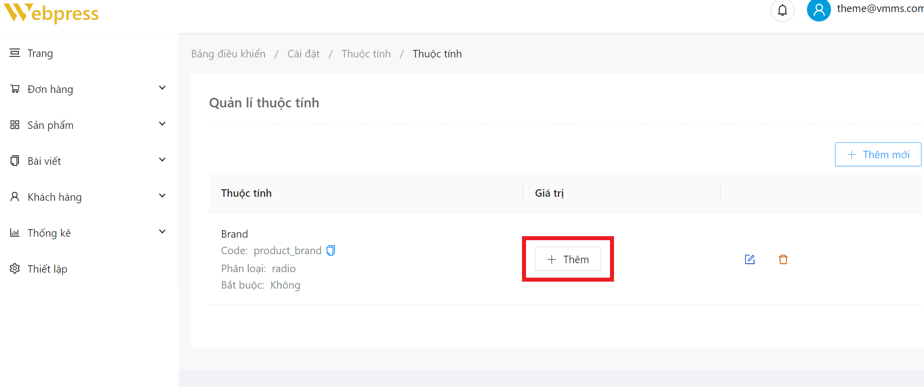The width and height of the screenshot is (924, 387).
Task: Click Thêm to add a value
Action: (x=568, y=259)
